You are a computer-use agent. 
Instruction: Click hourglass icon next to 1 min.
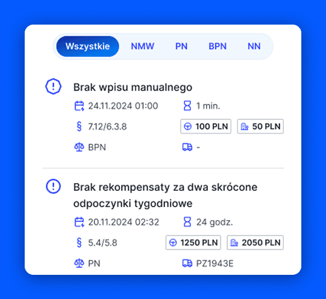(187, 106)
